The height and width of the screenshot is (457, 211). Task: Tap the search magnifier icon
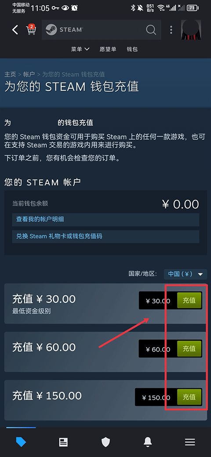click(x=151, y=29)
